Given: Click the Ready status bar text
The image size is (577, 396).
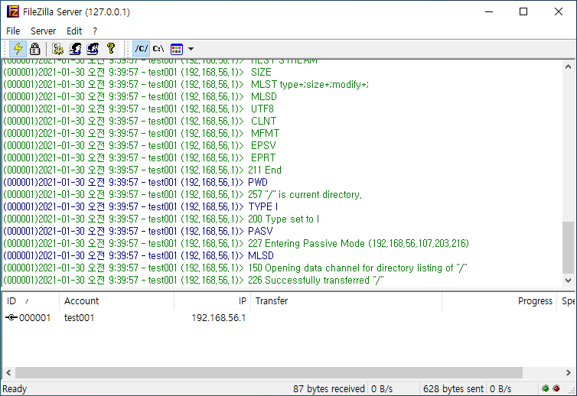Looking at the screenshot, I should [x=15, y=388].
